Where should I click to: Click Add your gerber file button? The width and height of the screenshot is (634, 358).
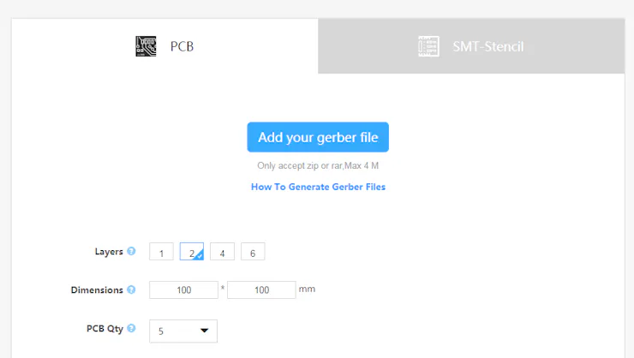click(318, 137)
